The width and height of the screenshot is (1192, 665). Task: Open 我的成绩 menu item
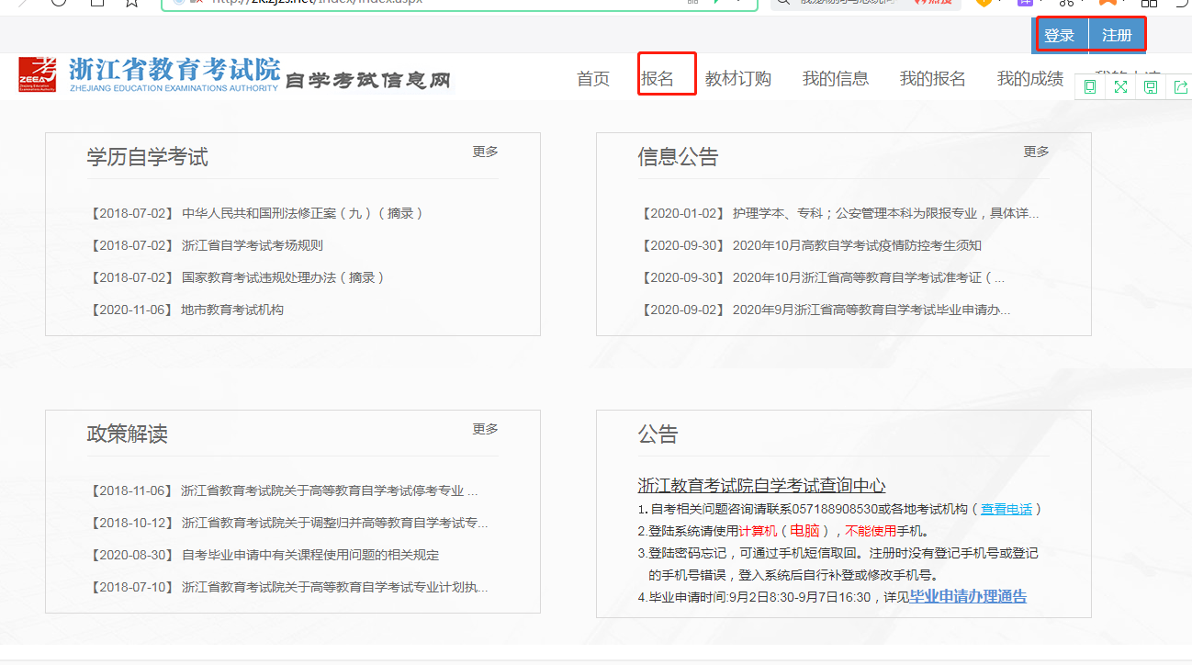pos(1030,79)
